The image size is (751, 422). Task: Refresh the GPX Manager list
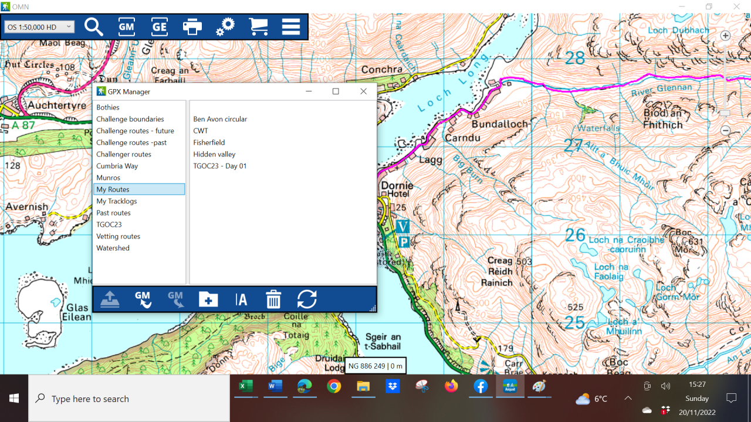(307, 299)
